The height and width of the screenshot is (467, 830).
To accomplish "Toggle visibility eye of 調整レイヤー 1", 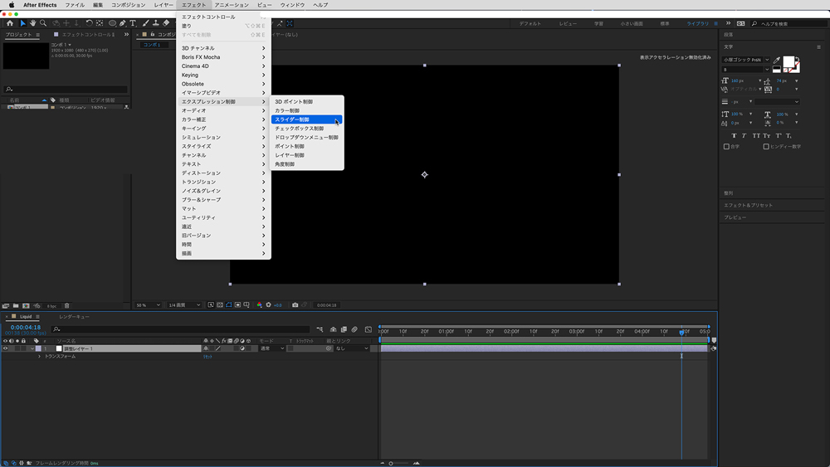I will 5,348.
